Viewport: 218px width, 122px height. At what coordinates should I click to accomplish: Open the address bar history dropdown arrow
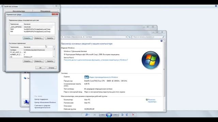click(x=126, y=37)
